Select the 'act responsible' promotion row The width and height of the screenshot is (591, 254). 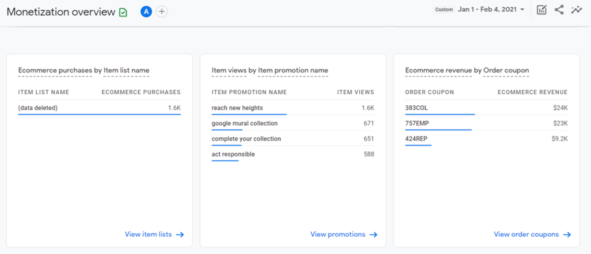(293, 154)
